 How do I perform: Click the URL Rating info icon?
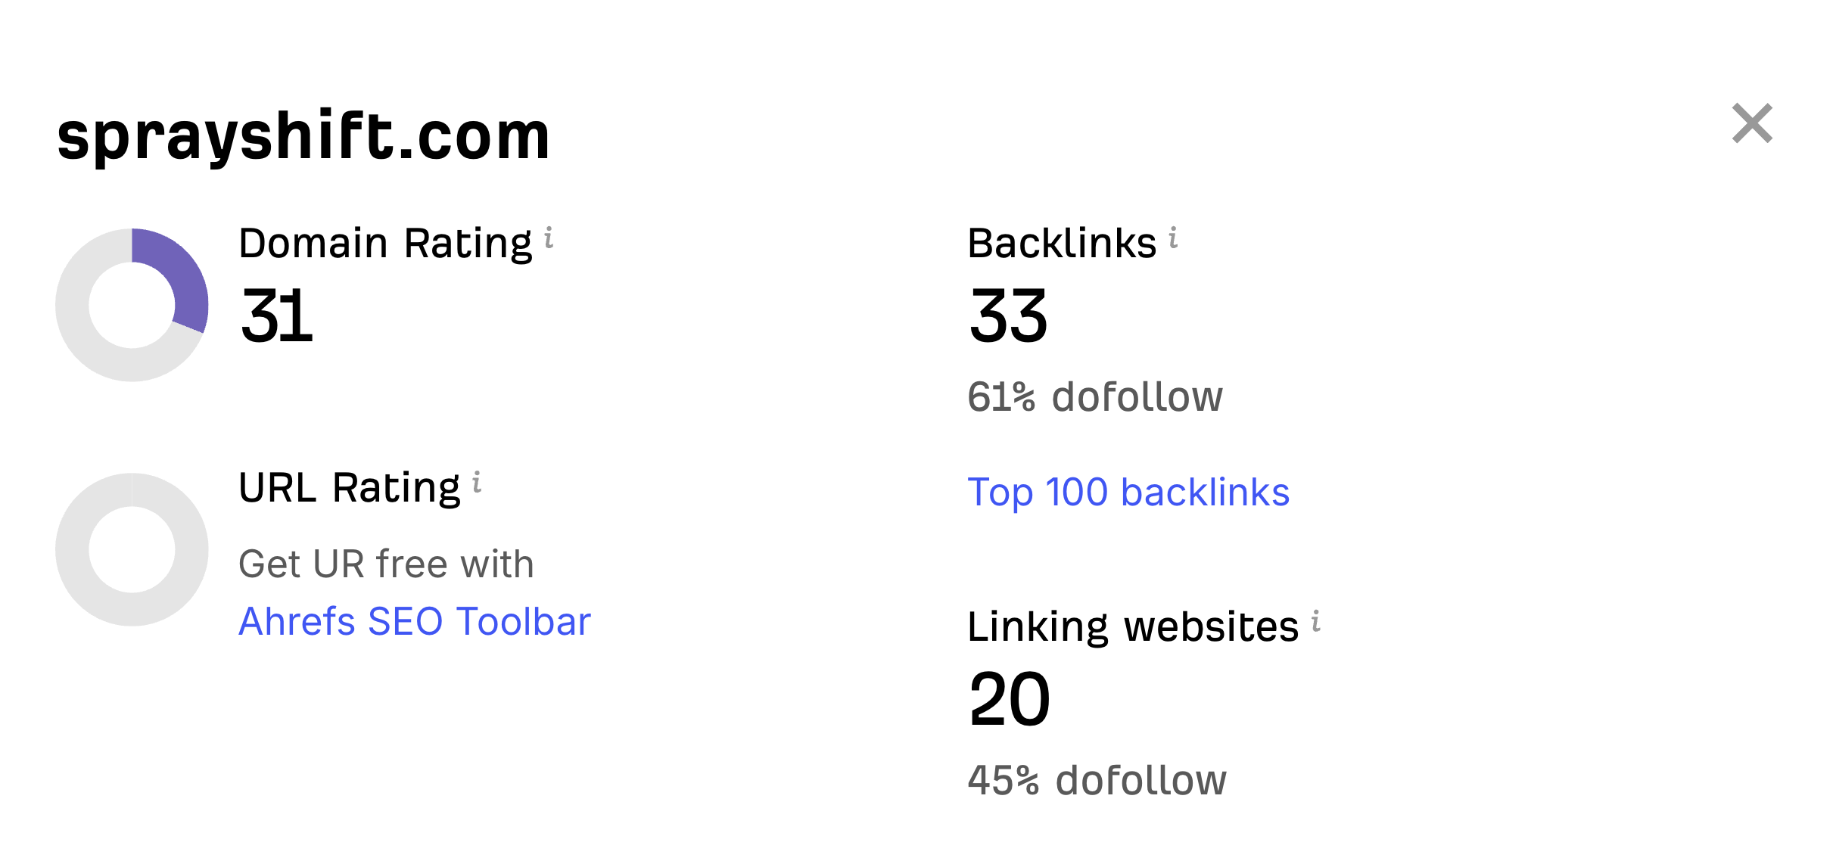click(x=477, y=482)
